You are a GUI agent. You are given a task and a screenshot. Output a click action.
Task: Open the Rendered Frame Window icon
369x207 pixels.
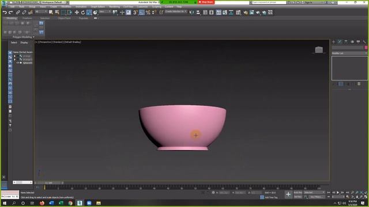[x=251, y=13]
